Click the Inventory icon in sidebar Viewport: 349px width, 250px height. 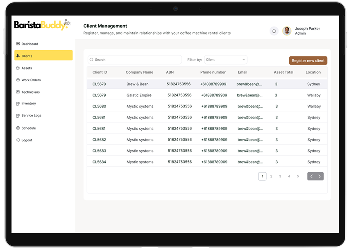[18, 104]
